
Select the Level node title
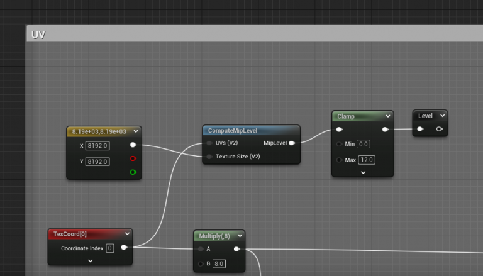click(425, 116)
